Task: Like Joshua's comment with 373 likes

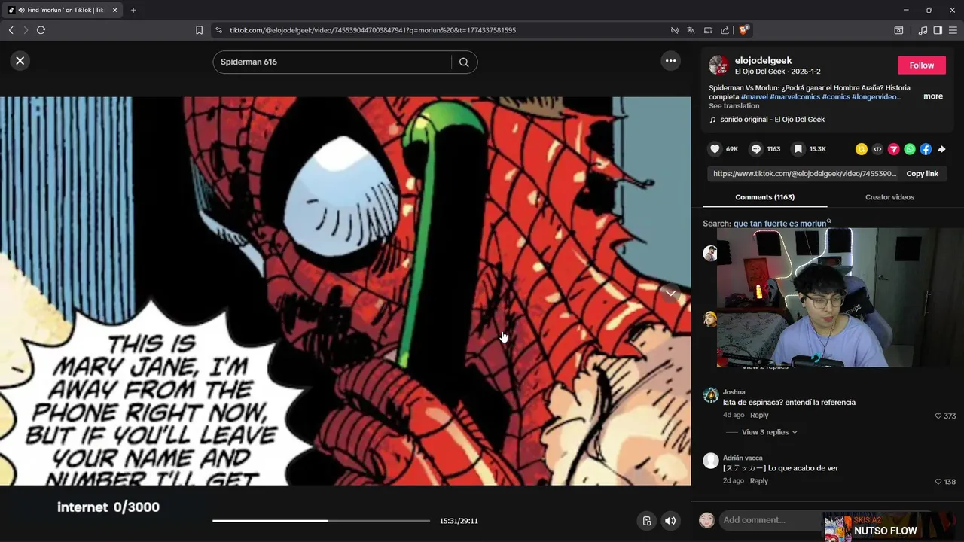Action: (938, 416)
